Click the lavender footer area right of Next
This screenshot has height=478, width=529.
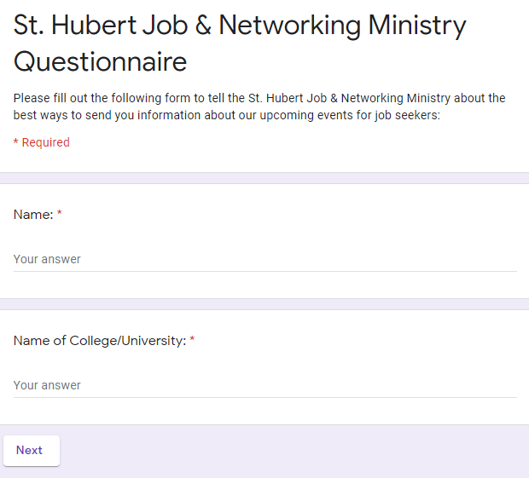pyautogui.click(x=290, y=451)
